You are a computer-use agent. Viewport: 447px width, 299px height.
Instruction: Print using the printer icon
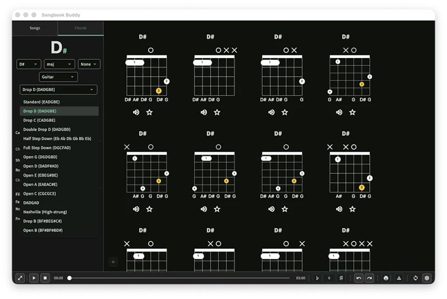pyautogui.click(x=386, y=278)
